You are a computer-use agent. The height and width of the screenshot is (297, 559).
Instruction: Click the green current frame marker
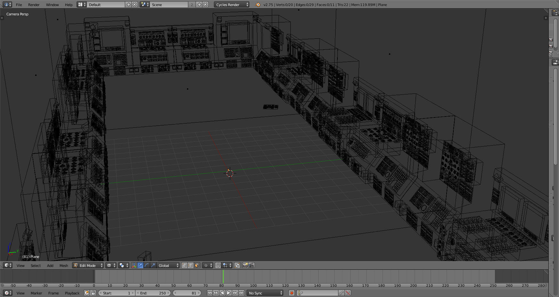tap(223, 277)
